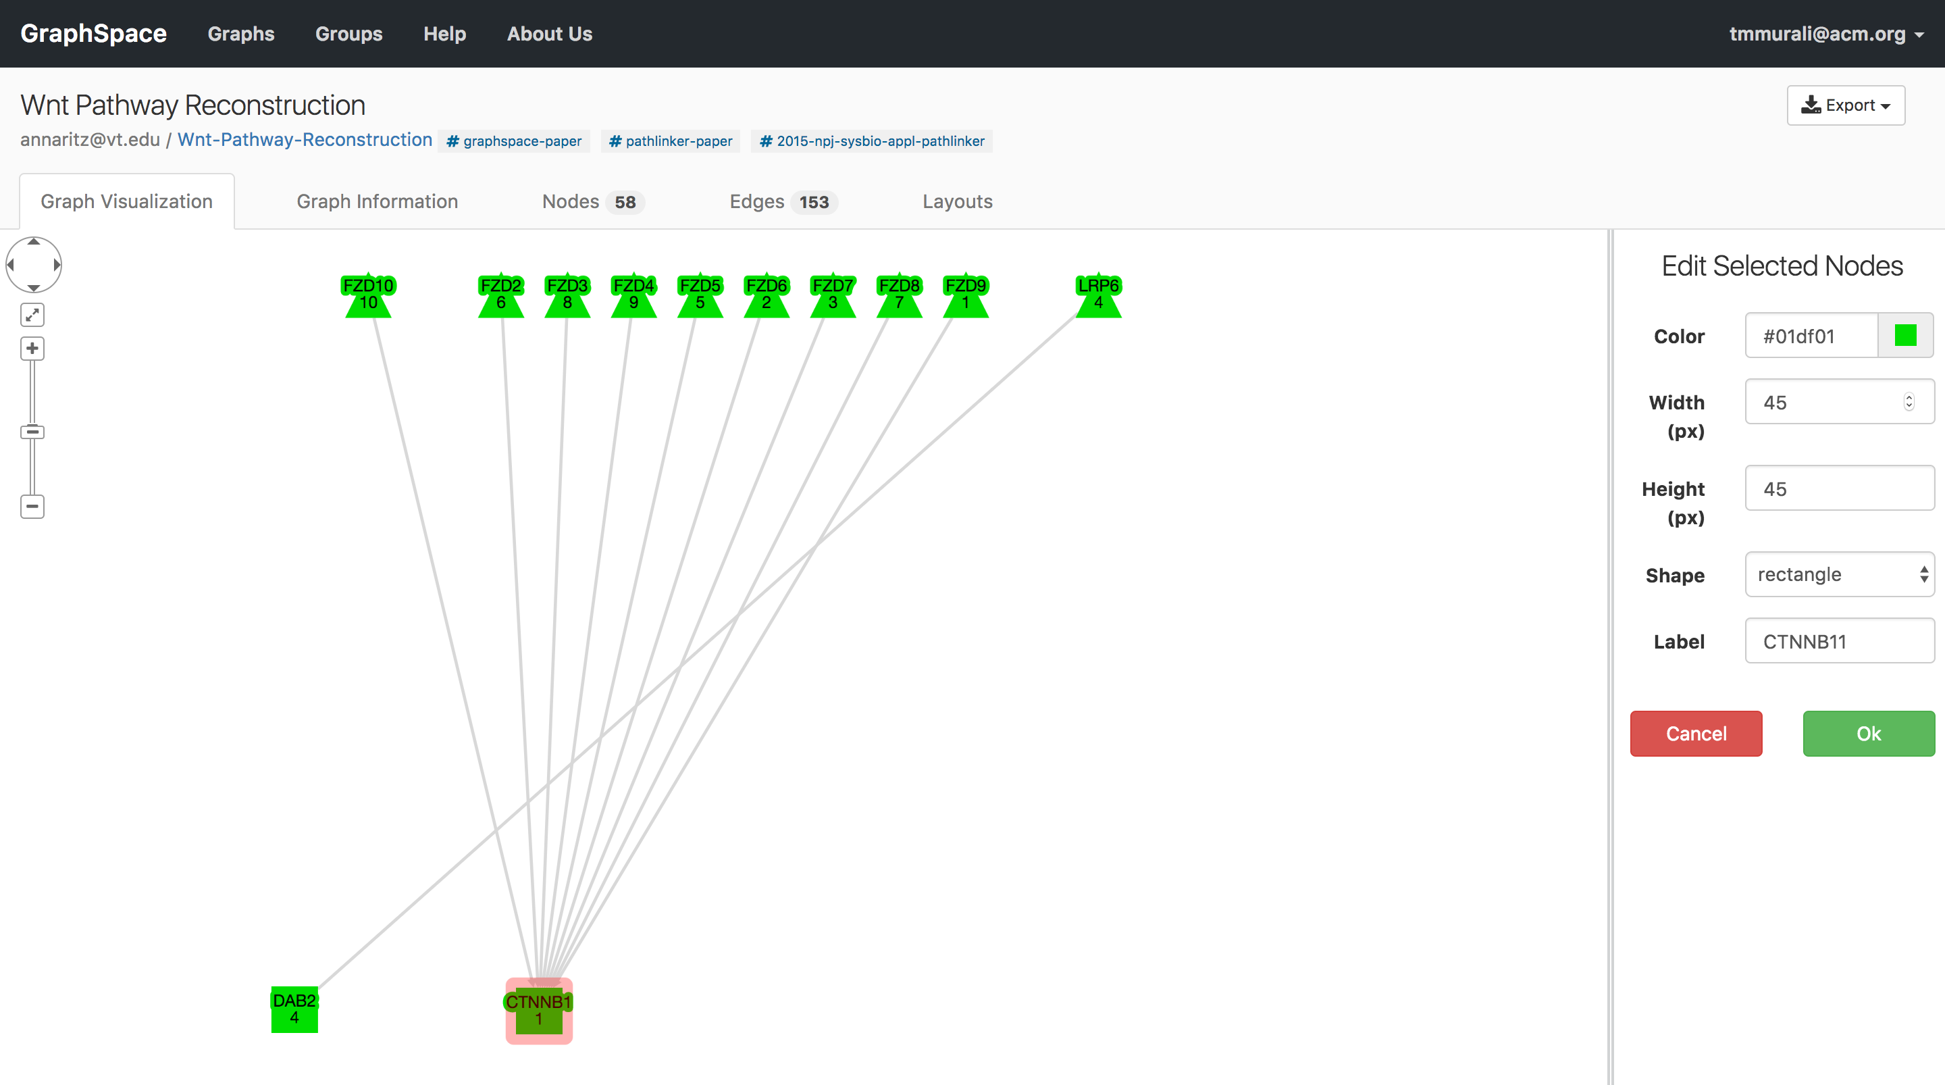Zoom out with the minus icon
This screenshot has height=1085, width=1945.
tap(32, 506)
